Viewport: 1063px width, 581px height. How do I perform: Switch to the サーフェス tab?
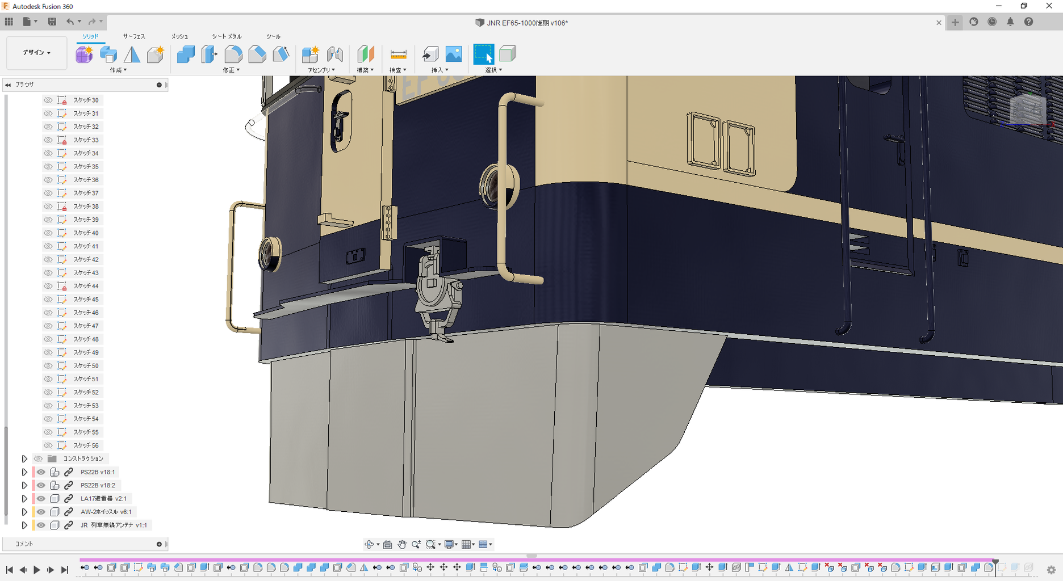pos(134,36)
